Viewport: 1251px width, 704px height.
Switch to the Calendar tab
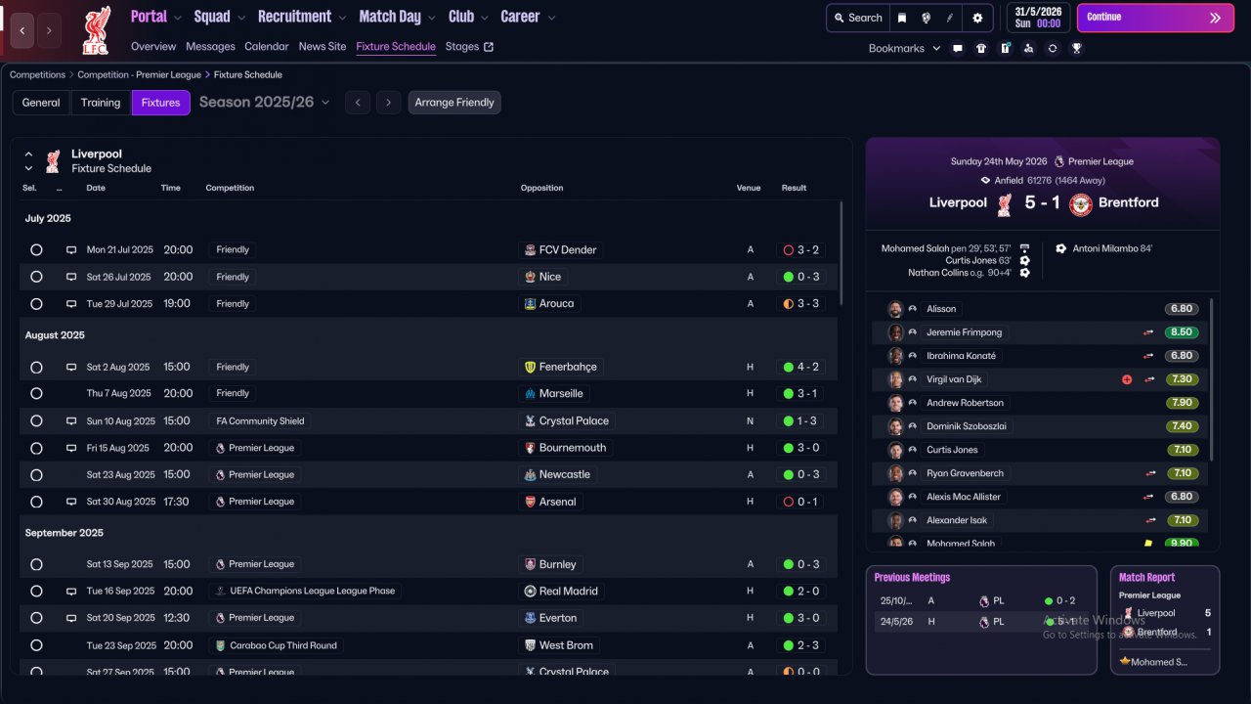pos(267,47)
